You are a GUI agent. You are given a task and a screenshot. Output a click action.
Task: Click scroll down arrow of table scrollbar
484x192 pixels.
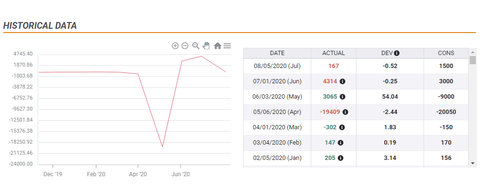click(473, 163)
